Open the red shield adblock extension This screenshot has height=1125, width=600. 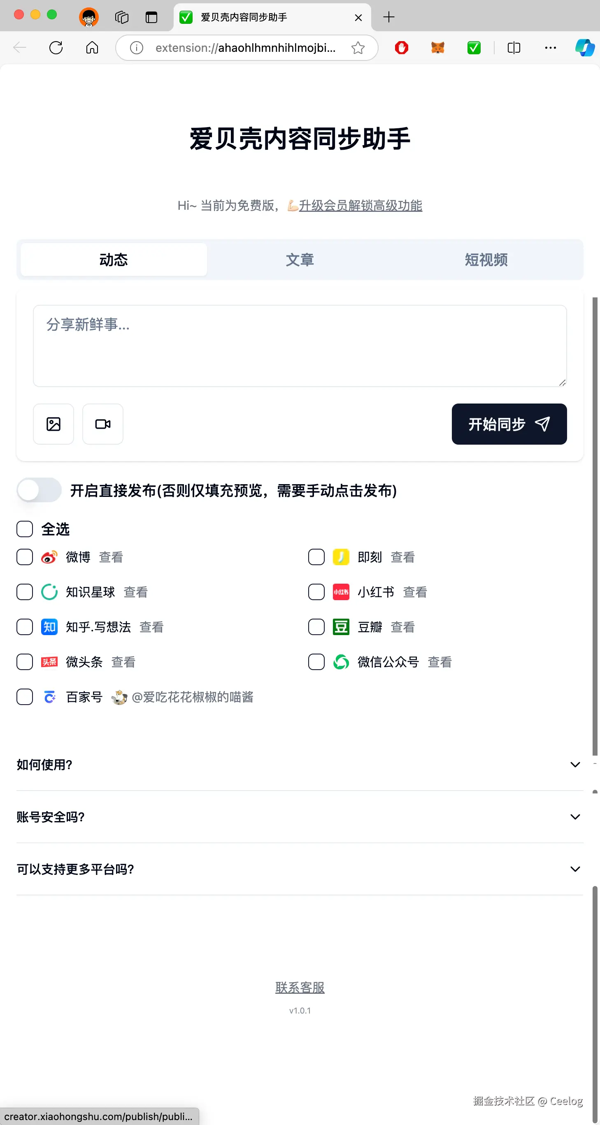click(x=401, y=48)
